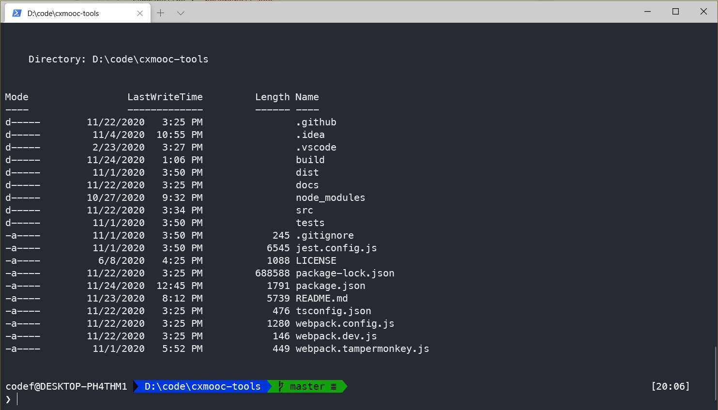Click the master branch label in prompt
718x410 pixels.
point(307,386)
